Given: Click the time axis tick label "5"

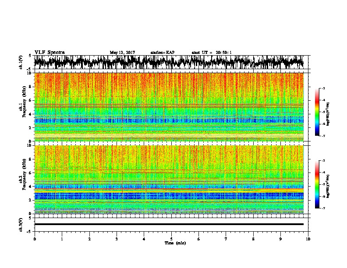Looking at the screenshot, I should (x=171, y=239).
